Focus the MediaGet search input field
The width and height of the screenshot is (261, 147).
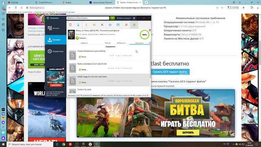point(88,18)
